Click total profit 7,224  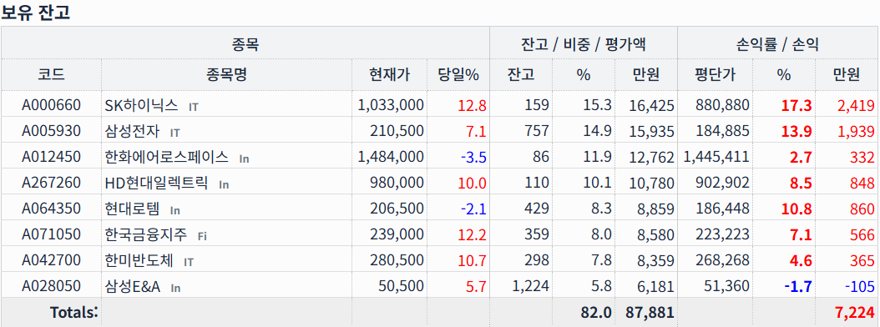(855, 312)
